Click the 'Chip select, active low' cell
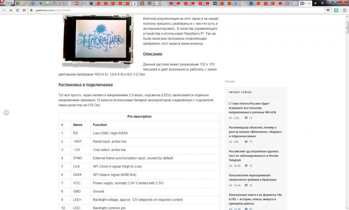Screen dimensions: 349x210 (155, 150)
